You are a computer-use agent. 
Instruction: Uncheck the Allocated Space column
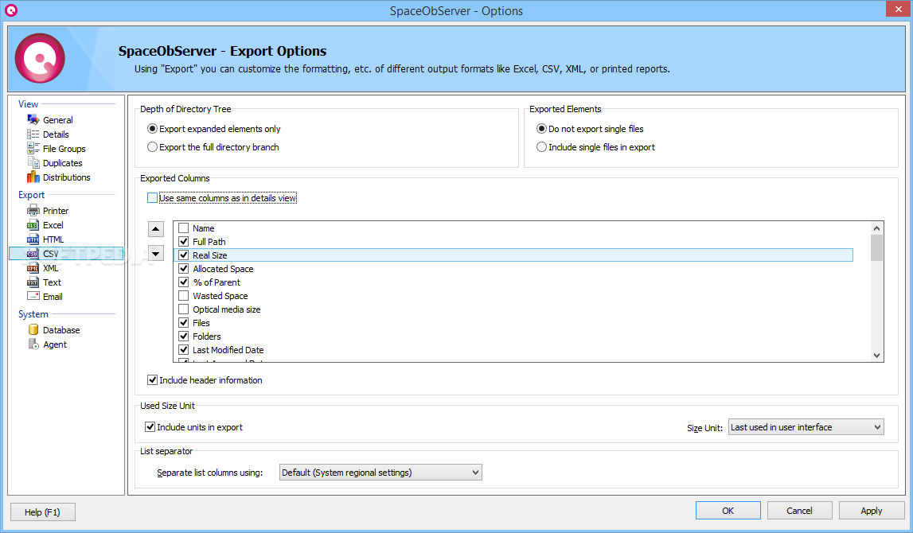(183, 268)
